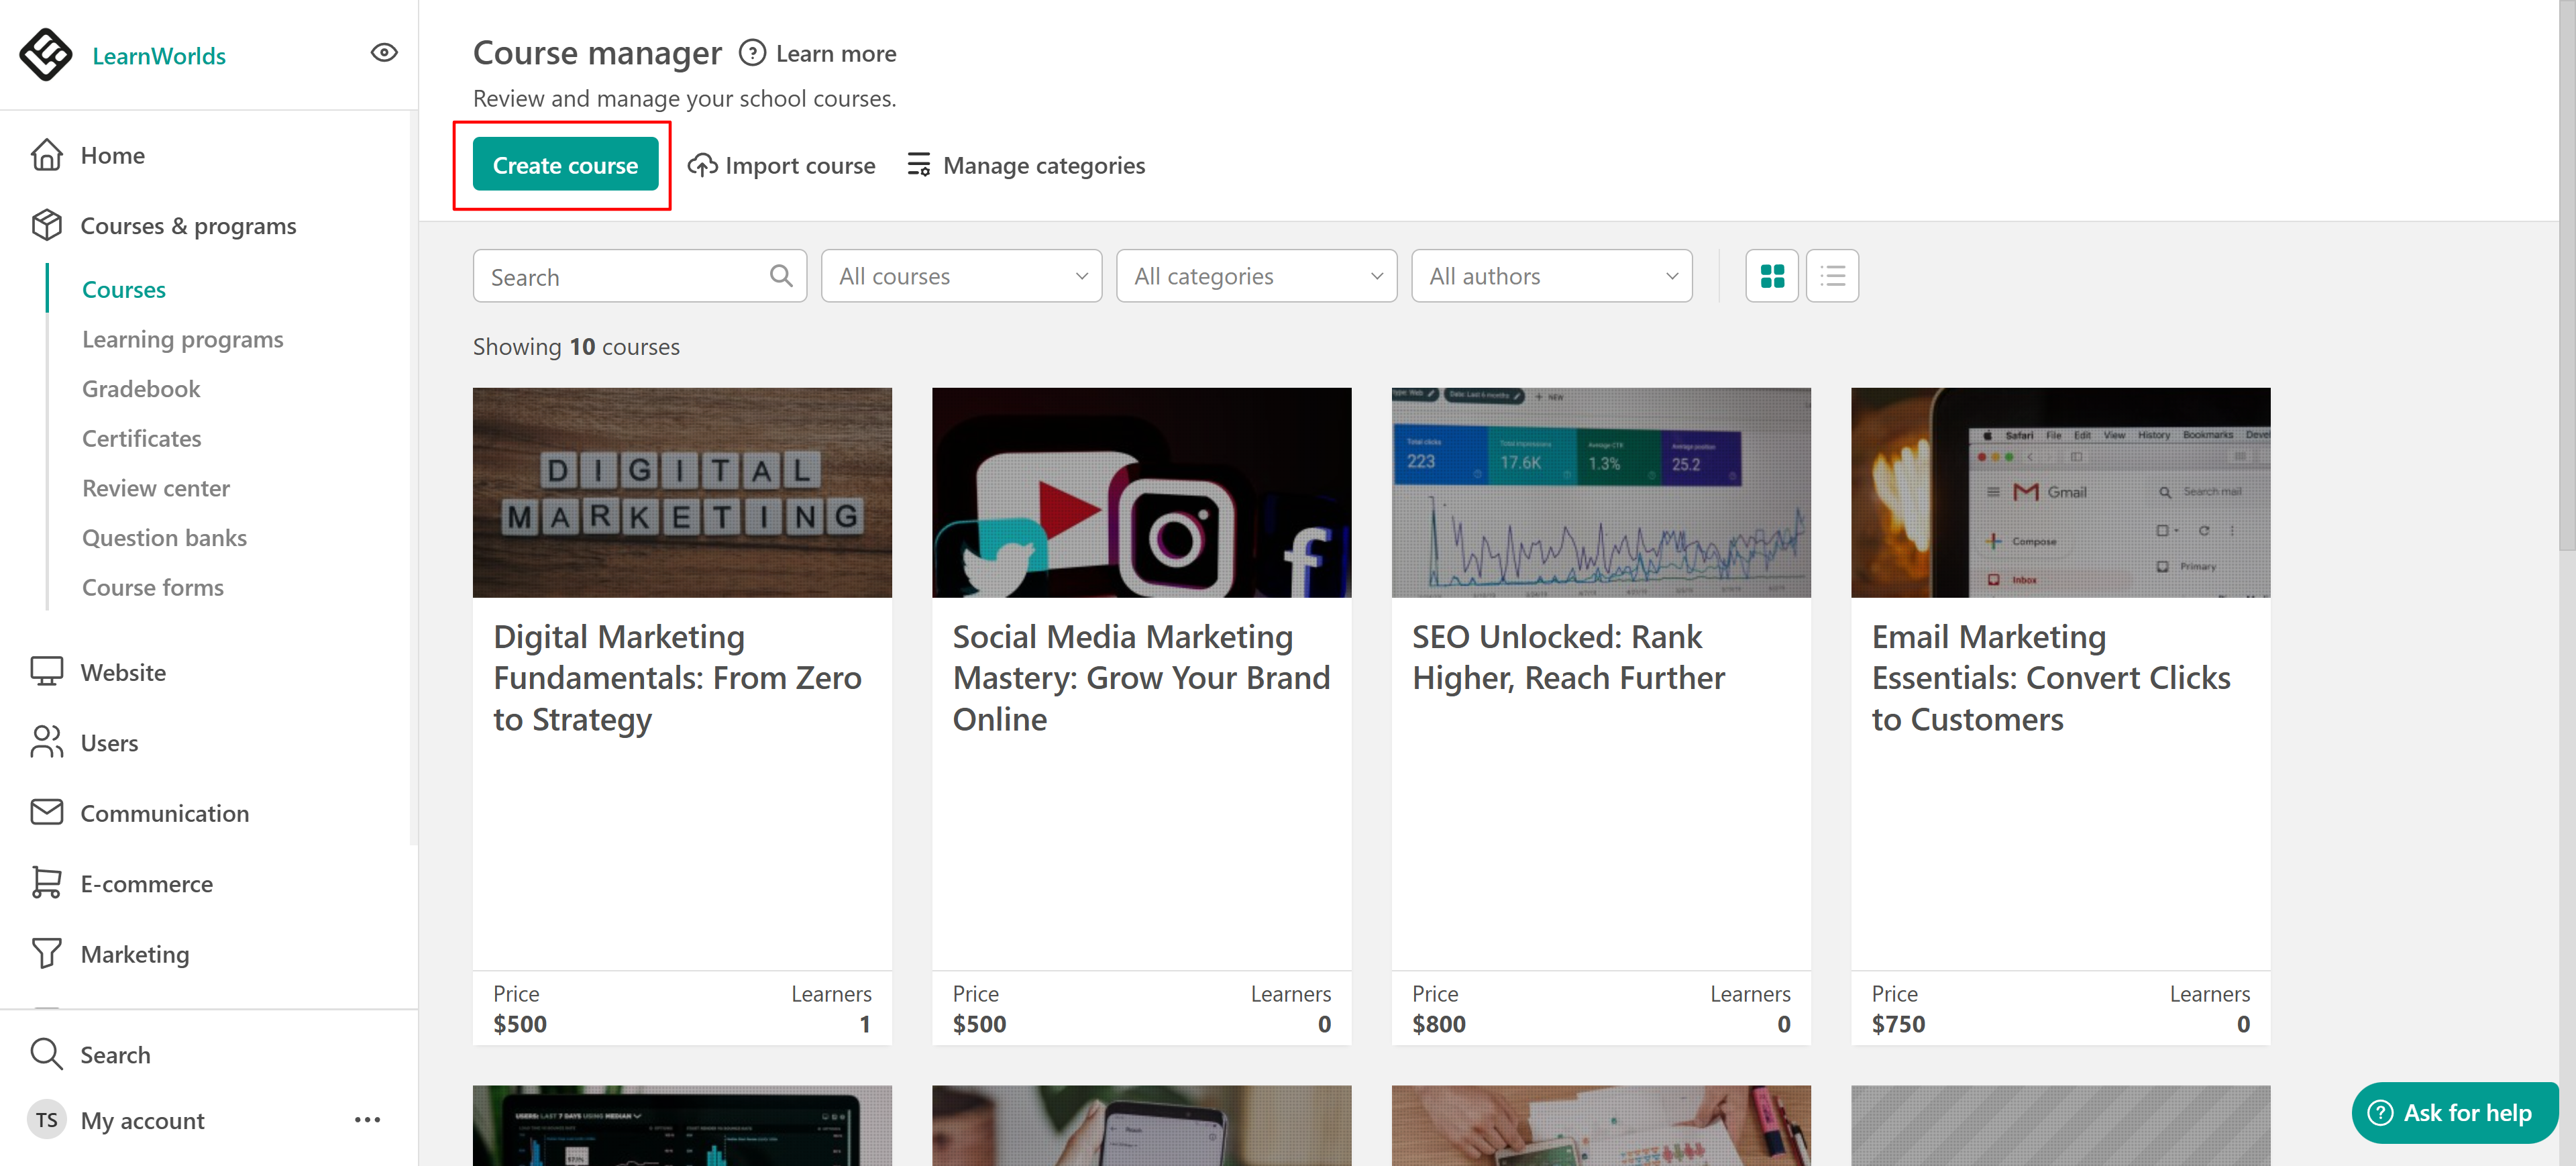
Task: Open My account three-dots menu
Action: point(367,1120)
